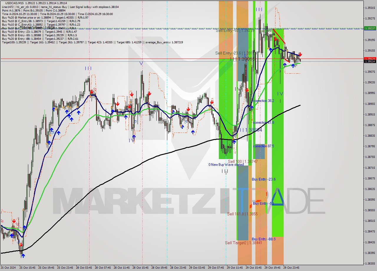This screenshot has height=271, width=377.
Task: Click the lowest blue buy arrow at the 25 Oct low
Action: coord(23,256)
